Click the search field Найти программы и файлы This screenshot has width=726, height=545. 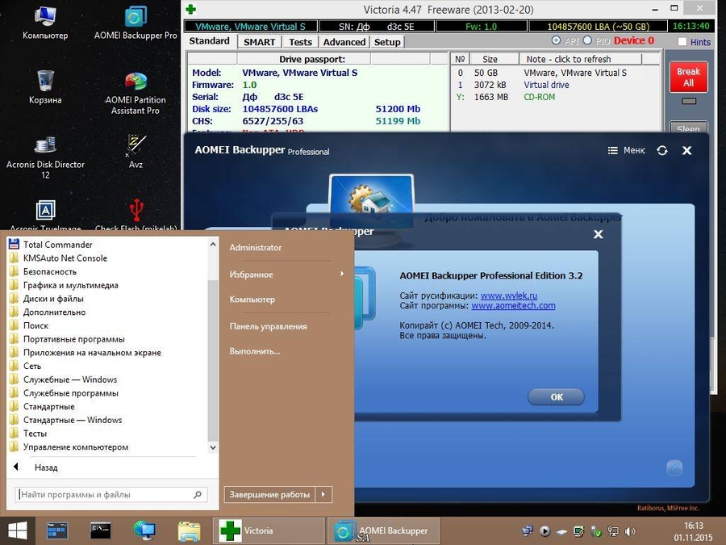(105, 494)
